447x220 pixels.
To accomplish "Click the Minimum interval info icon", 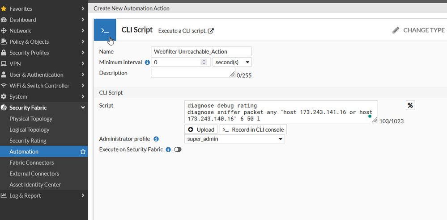I will [x=147, y=62].
